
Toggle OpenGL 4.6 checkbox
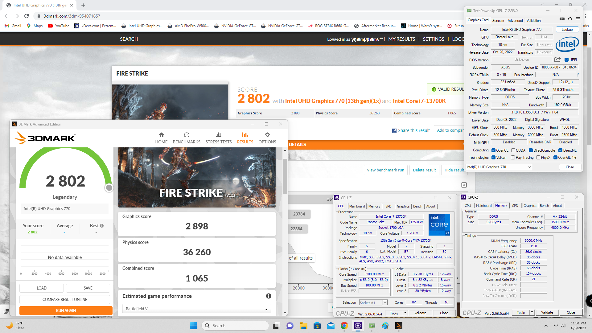coord(555,158)
